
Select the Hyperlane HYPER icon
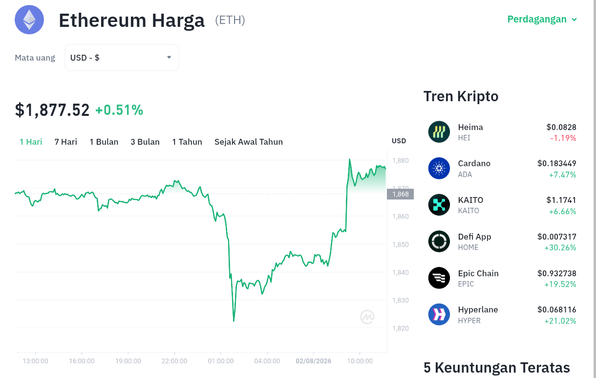[x=439, y=314]
